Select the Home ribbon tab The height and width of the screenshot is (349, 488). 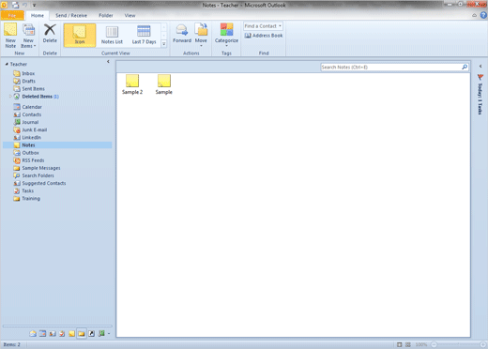click(x=38, y=15)
